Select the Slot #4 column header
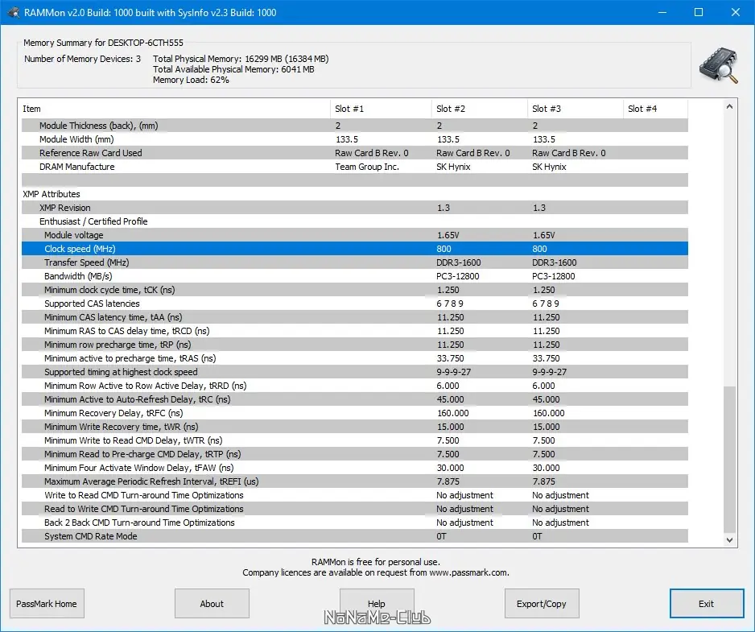755x632 pixels. pyautogui.click(x=655, y=109)
